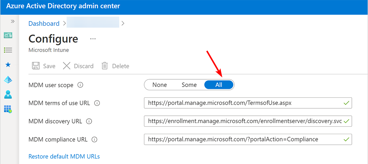Open All services list icon
Viewport: 368px width, 164px height.
click(x=8, y=50)
